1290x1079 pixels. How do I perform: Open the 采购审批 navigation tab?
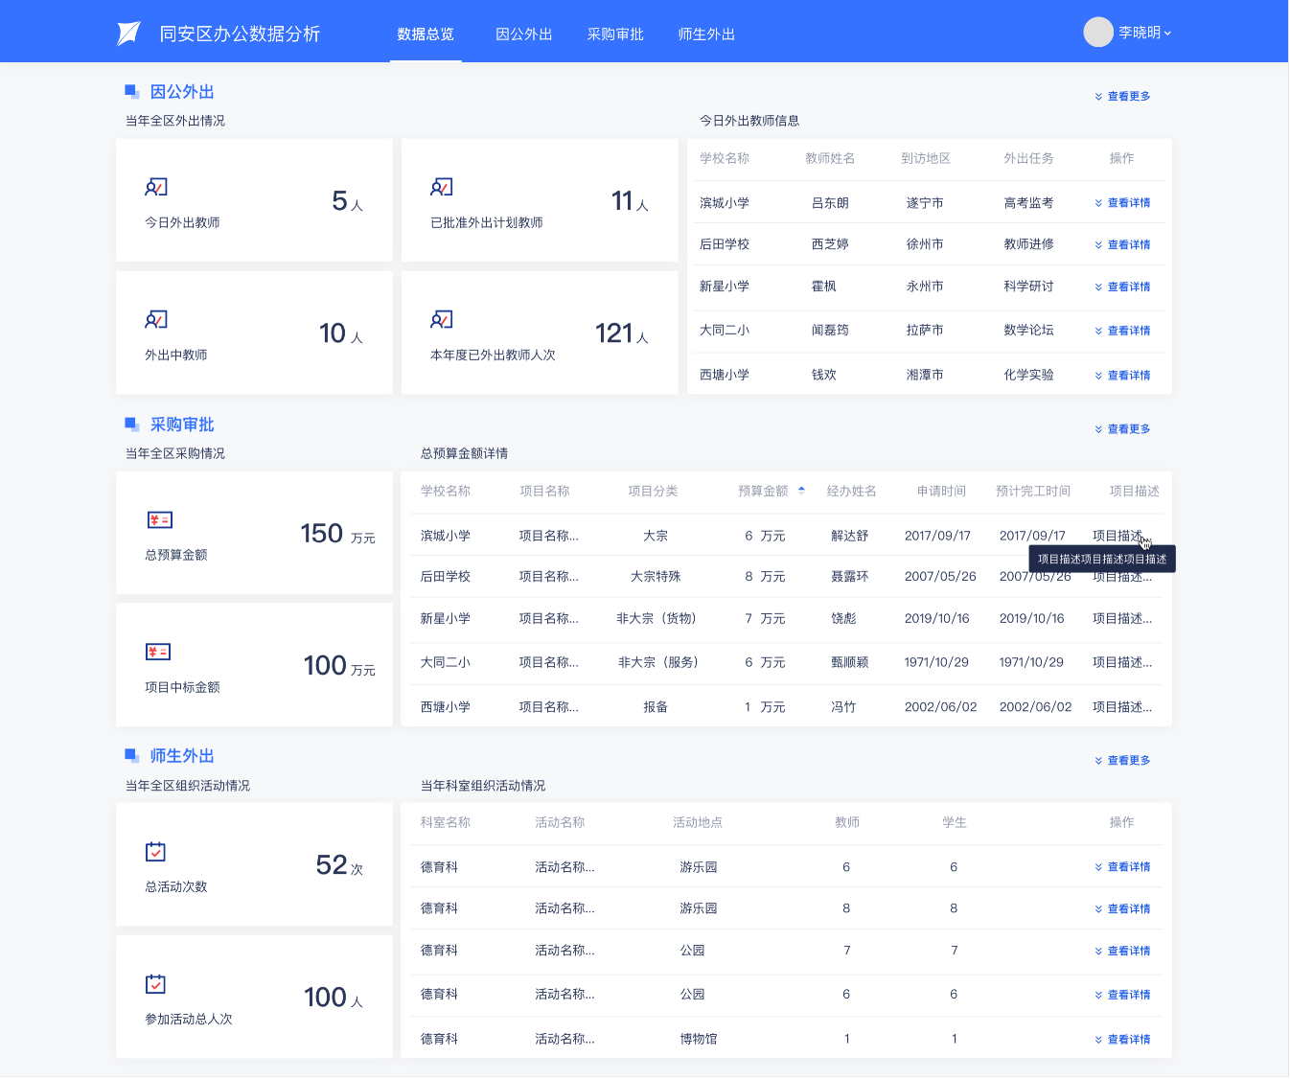615,34
